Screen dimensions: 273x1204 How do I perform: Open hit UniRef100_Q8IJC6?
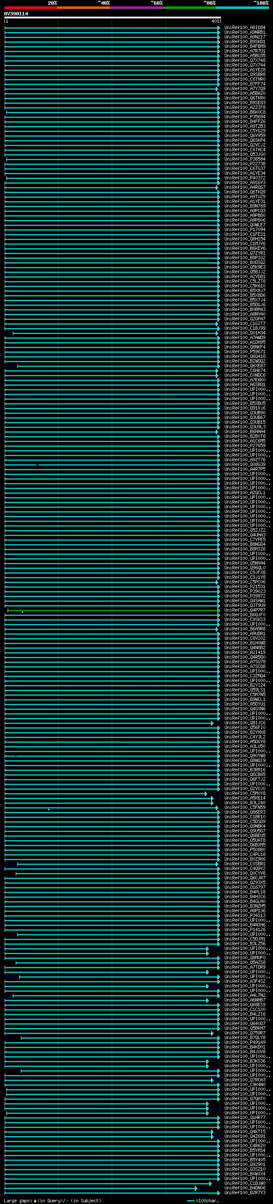(244, 723)
